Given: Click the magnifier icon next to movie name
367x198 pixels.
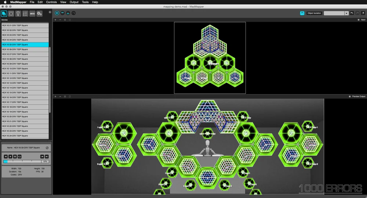Looking at the screenshot, I should 47,148.
